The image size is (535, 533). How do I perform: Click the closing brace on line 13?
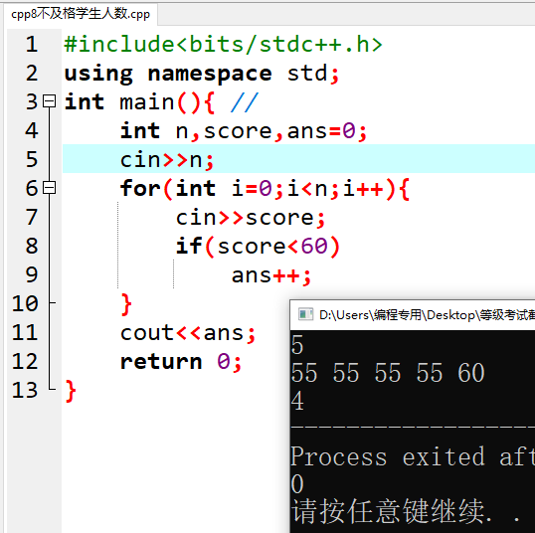point(71,391)
